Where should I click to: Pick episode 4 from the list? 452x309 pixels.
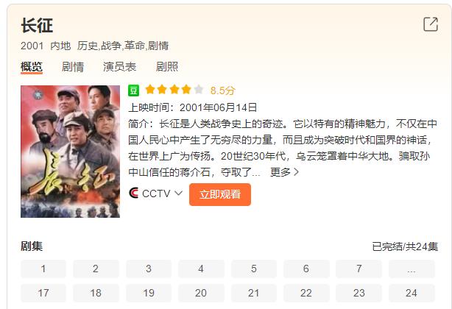coord(201,269)
